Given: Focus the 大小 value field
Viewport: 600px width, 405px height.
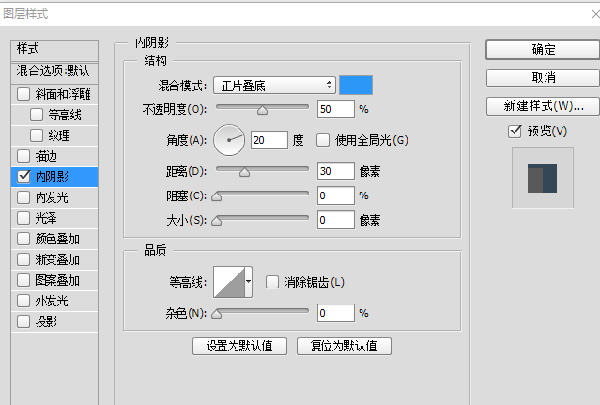Looking at the screenshot, I should point(335,220).
